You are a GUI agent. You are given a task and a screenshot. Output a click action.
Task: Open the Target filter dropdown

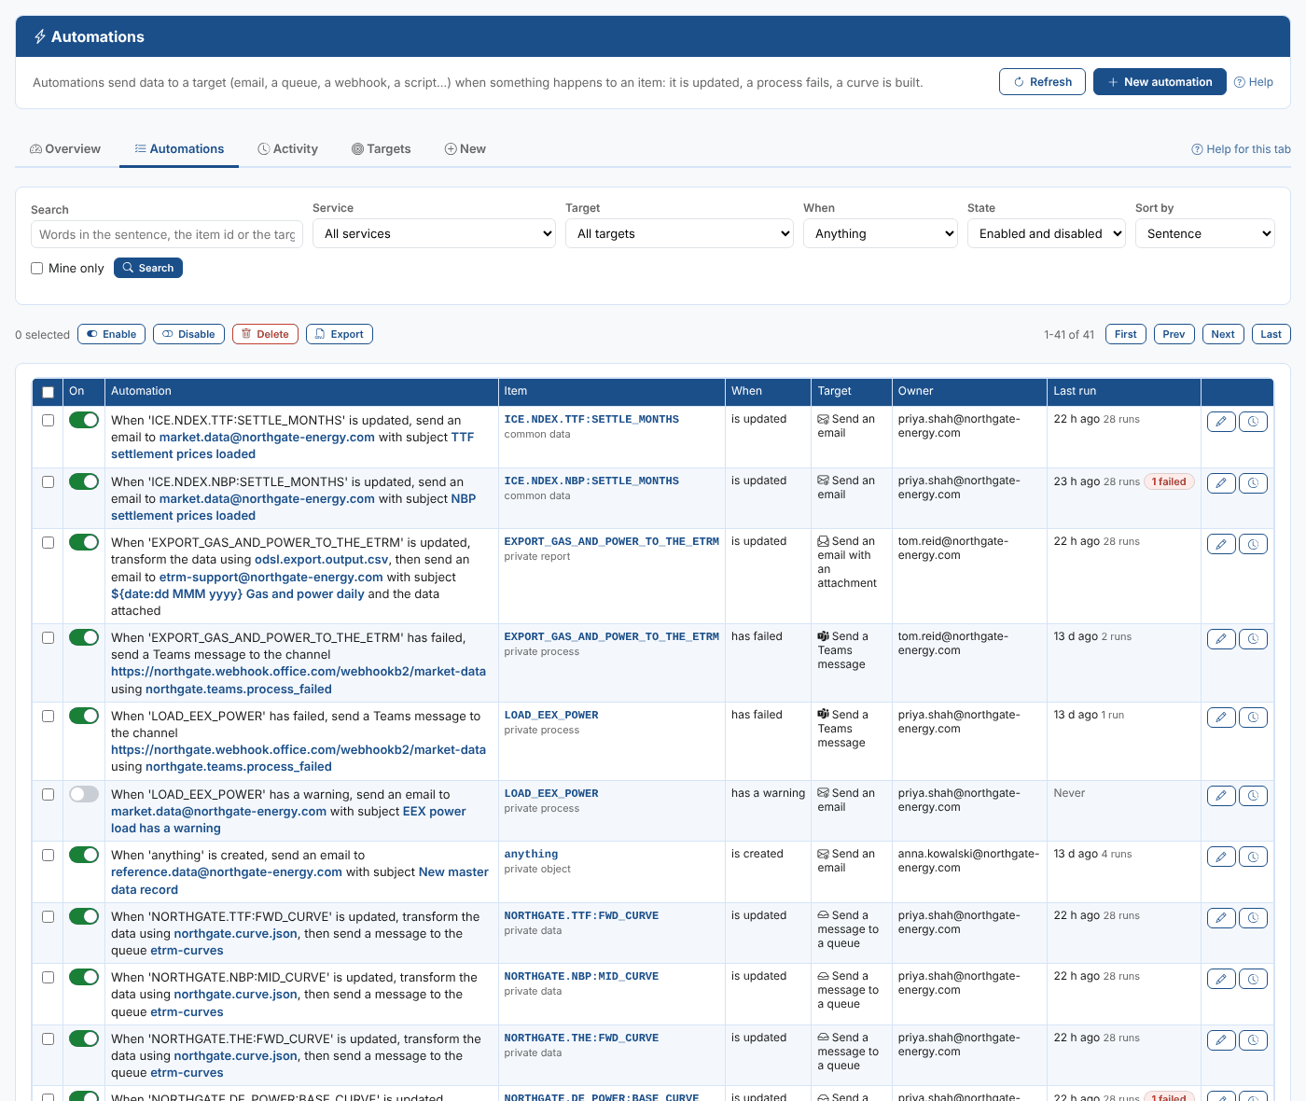[x=679, y=233]
